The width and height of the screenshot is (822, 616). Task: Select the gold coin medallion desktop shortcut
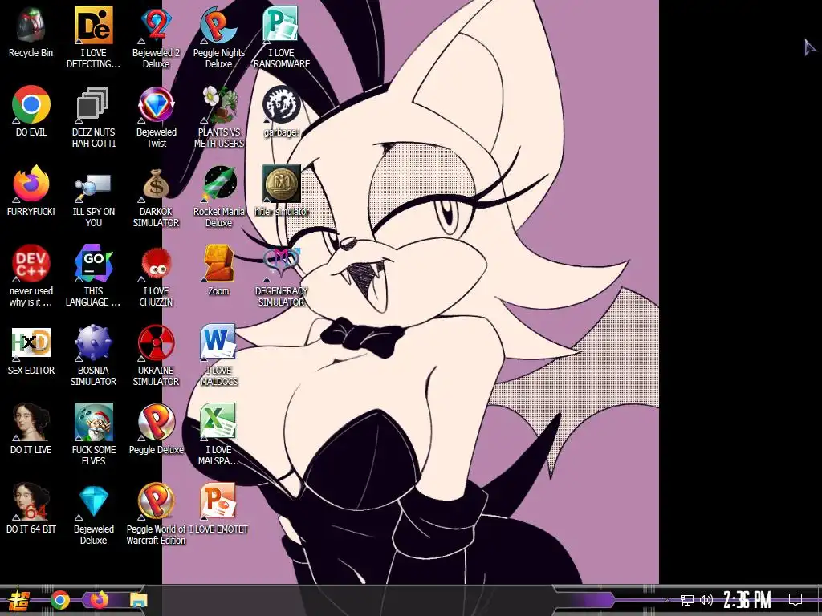(x=281, y=184)
